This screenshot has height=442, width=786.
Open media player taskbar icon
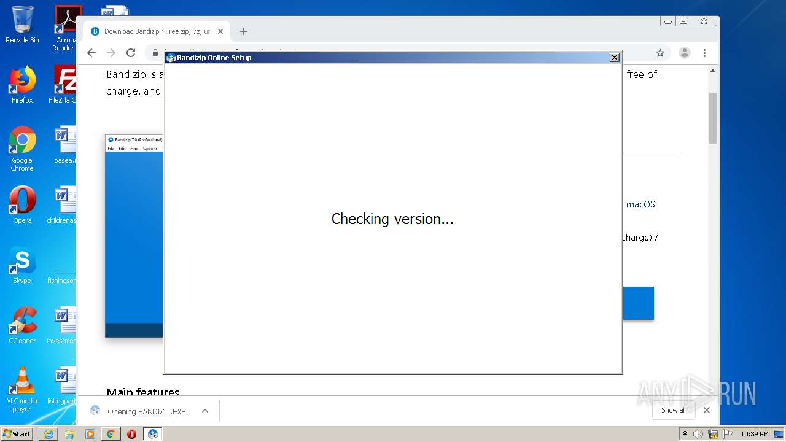point(90,434)
